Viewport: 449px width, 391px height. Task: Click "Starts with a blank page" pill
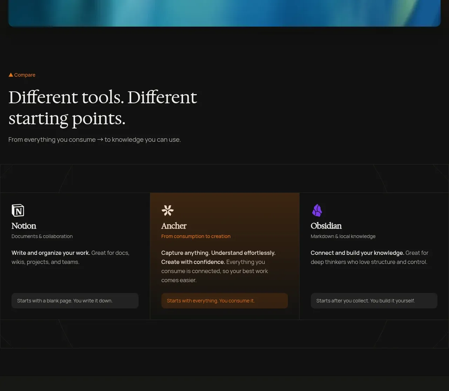[x=75, y=301]
